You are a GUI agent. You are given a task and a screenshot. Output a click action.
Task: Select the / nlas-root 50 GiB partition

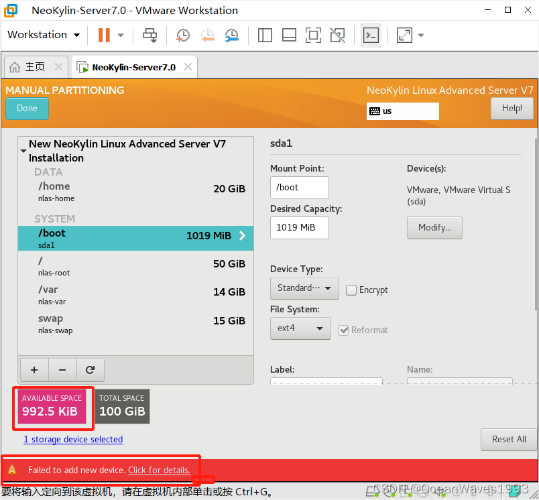[x=135, y=266]
